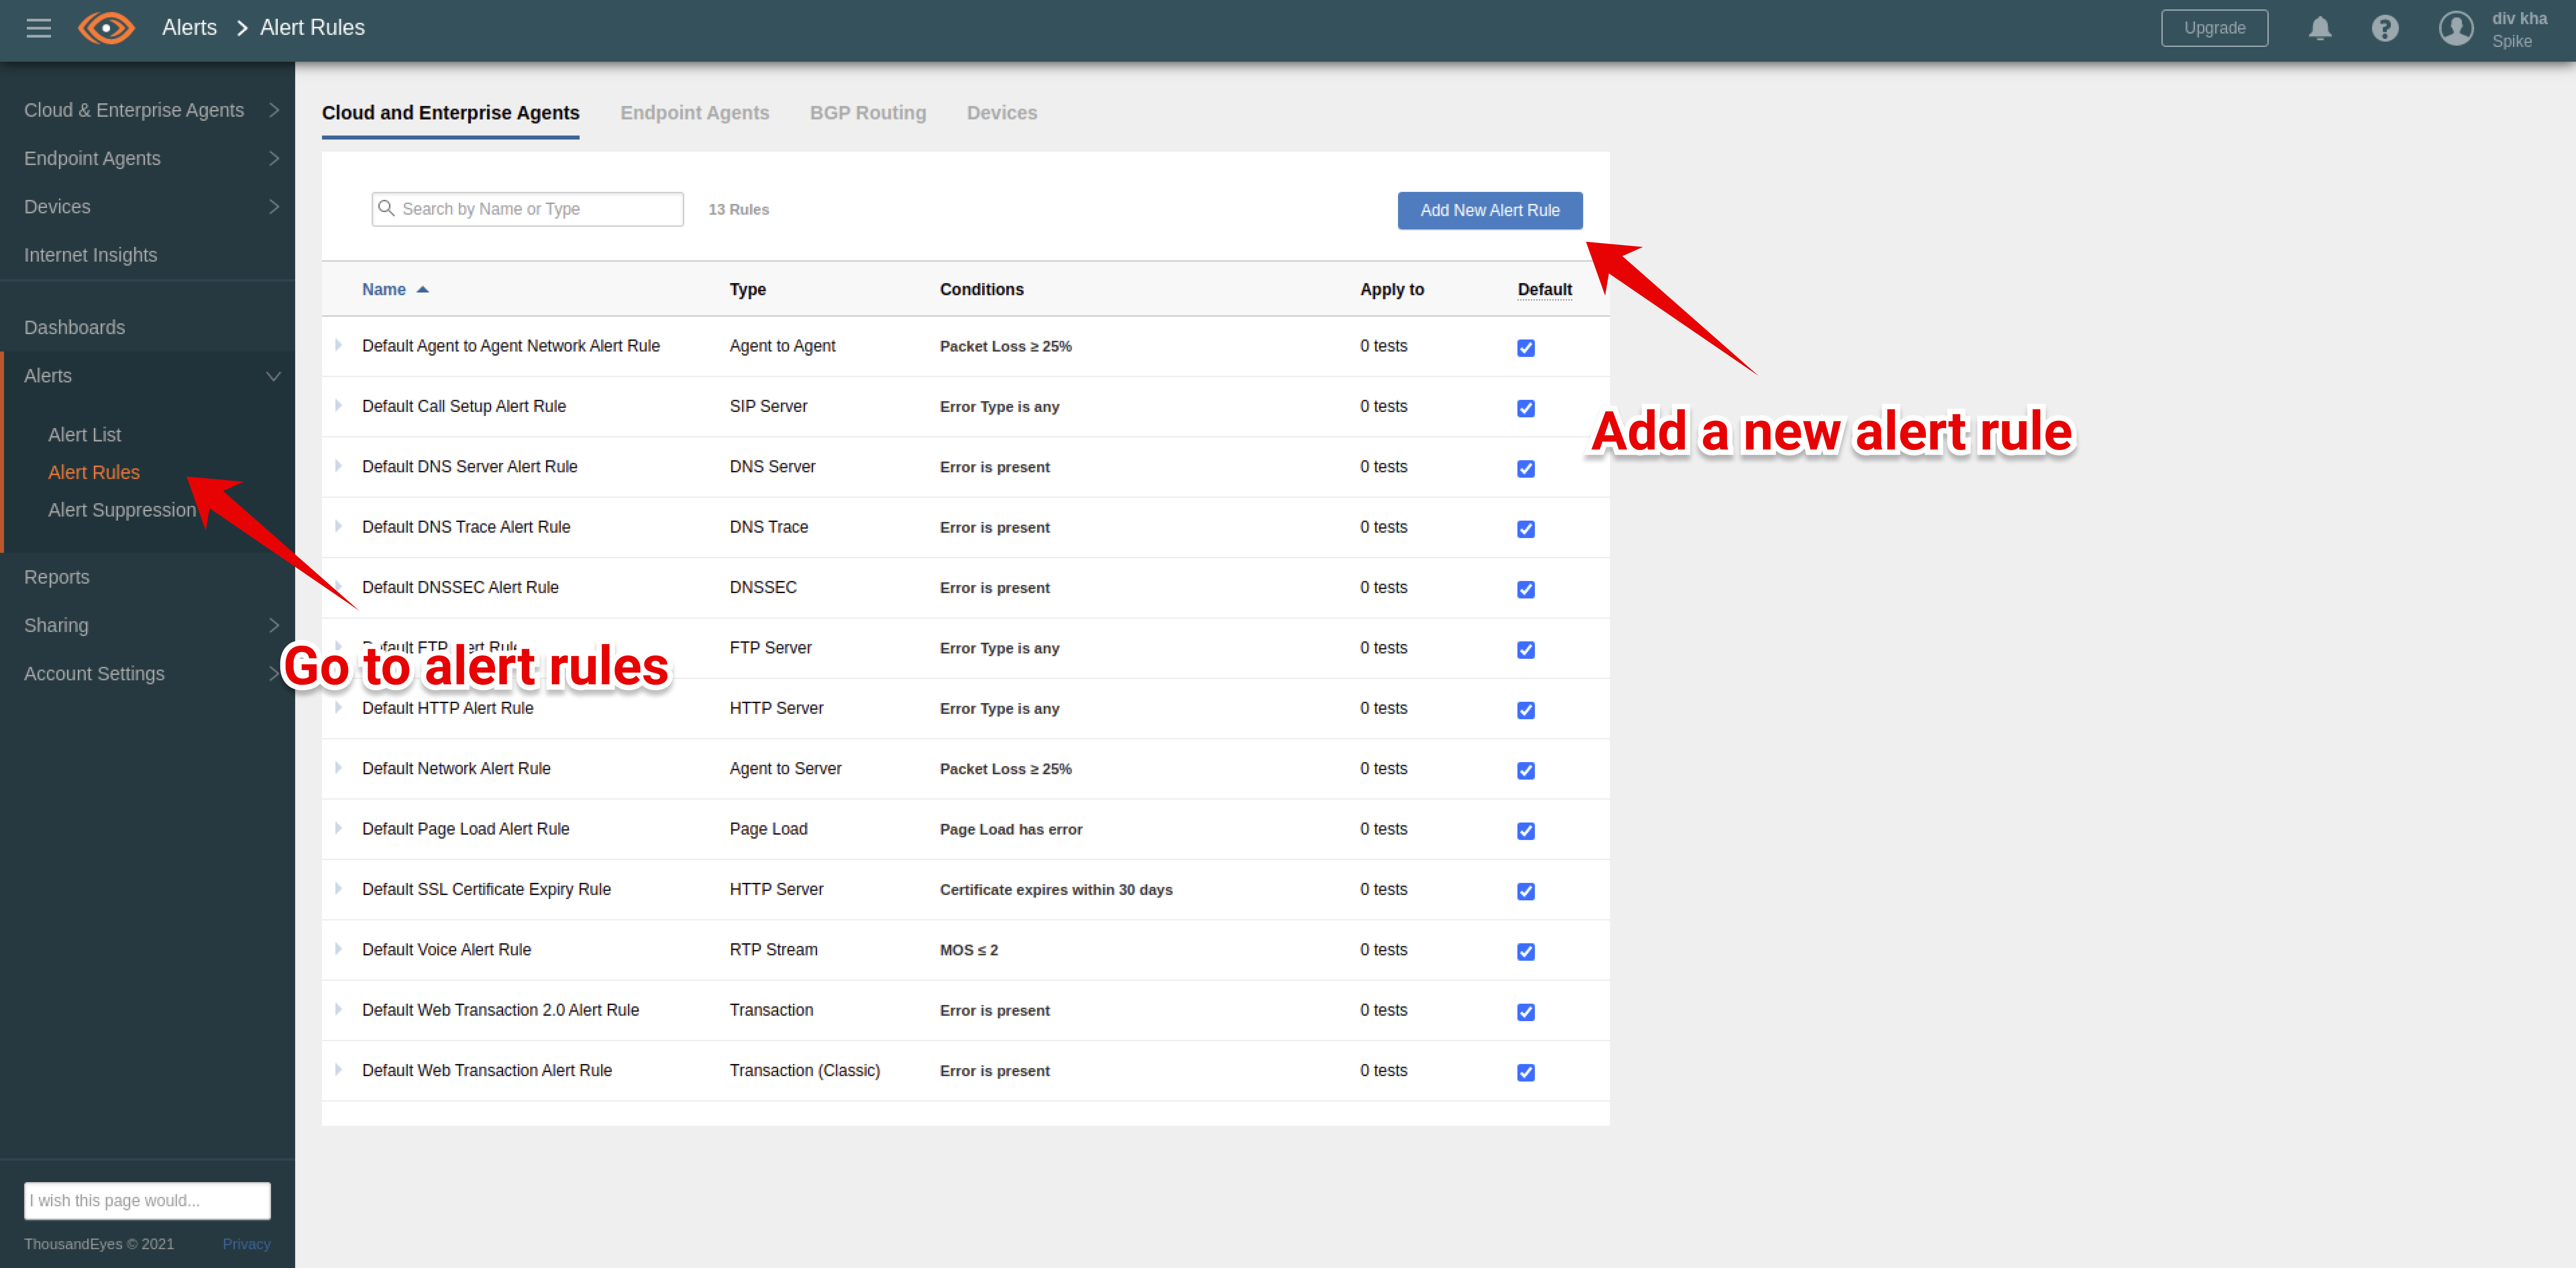
Task: Switch to the BGP Routing tab
Action: tap(868, 113)
